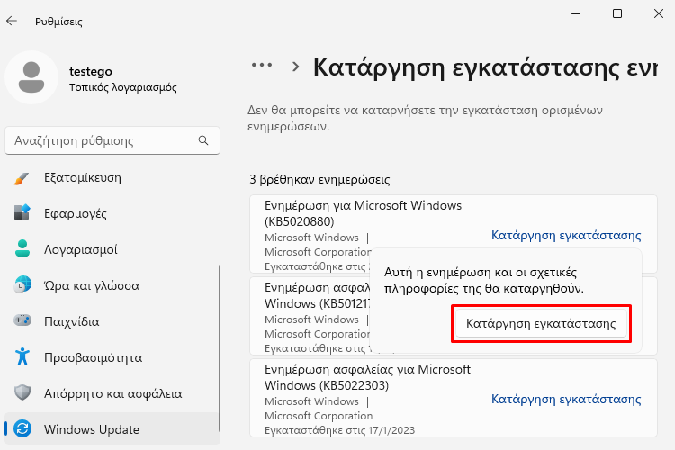Open Εφαρμογές settings page
Viewport: 675px width, 450px height.
112,213
